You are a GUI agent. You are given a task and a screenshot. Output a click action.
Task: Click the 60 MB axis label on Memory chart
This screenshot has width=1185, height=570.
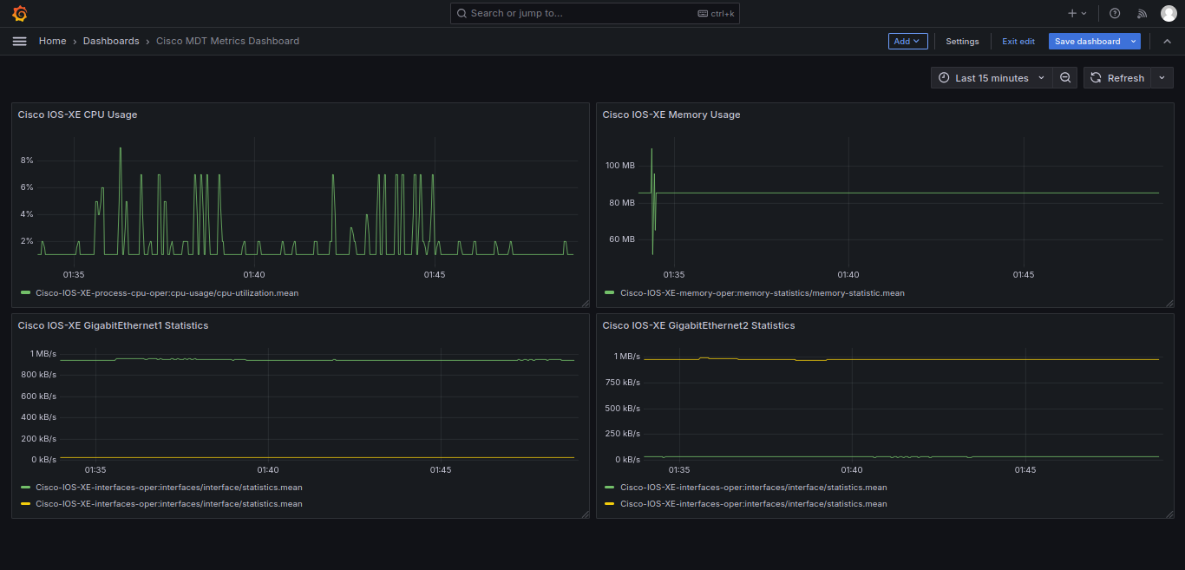coord(622,239)
